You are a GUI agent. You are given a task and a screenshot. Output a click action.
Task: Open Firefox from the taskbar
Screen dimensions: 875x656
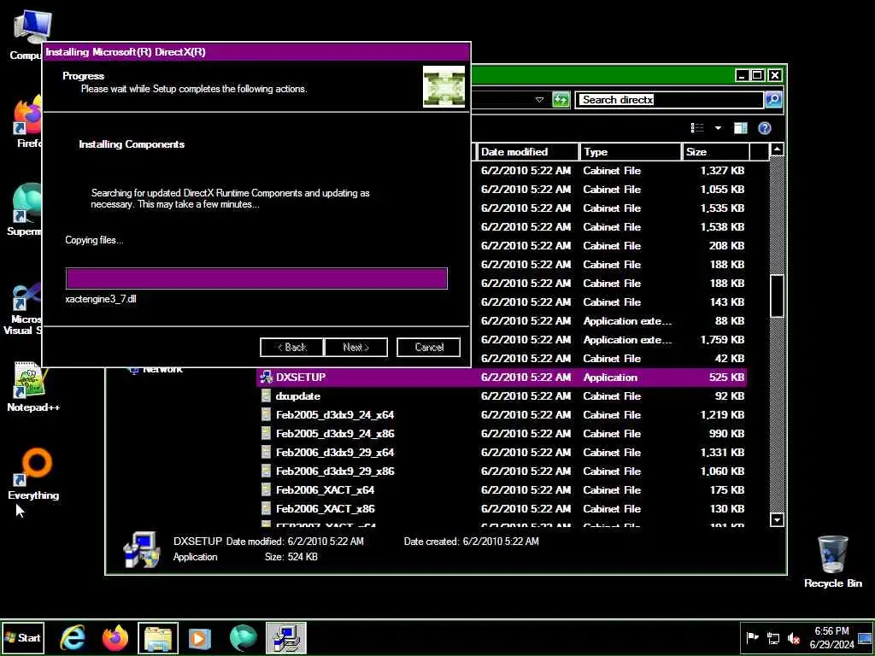[115, 638]
